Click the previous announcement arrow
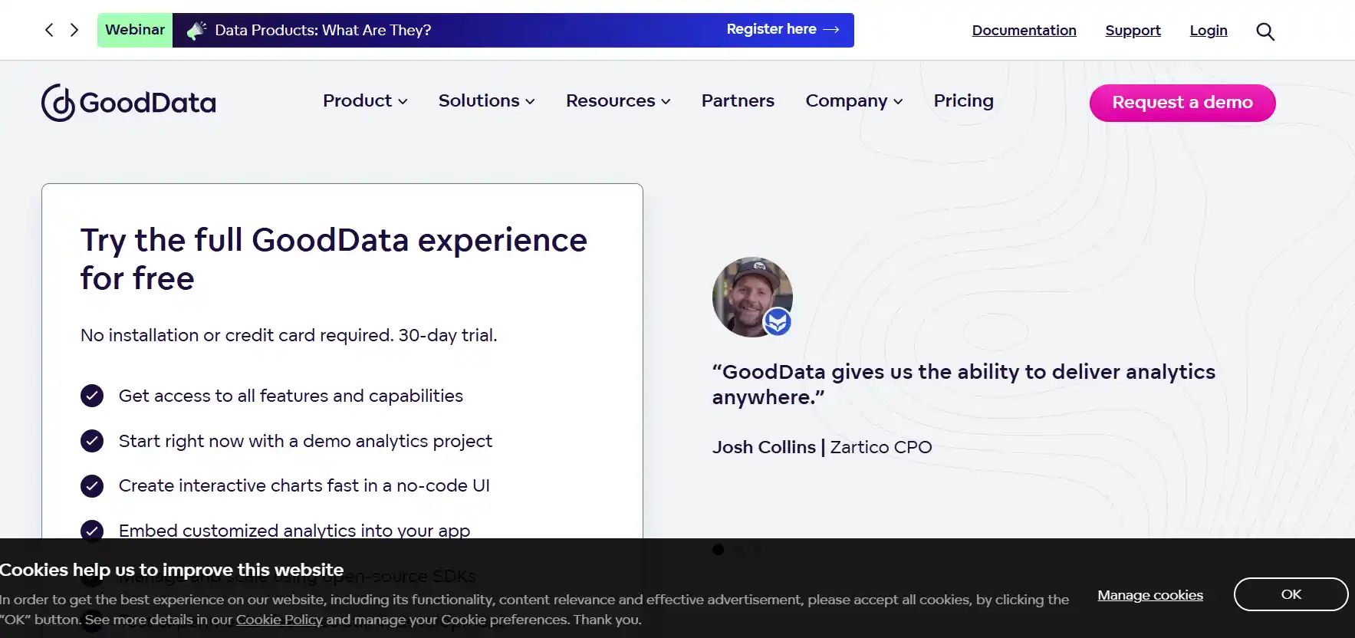The width and height of the screenshot is (1355, 638). 49,30
